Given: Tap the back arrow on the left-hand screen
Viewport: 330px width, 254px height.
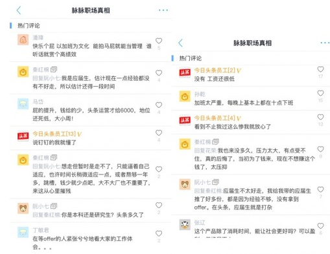Looking at the screenshot, I should 19,10.
